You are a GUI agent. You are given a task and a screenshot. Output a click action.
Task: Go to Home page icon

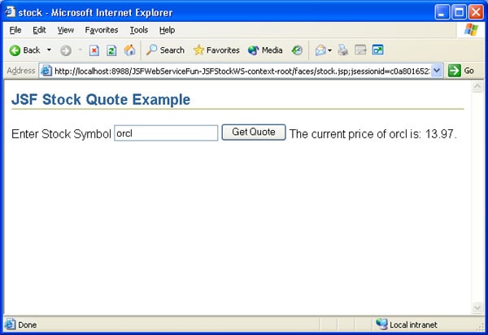[x=130, y=50]
